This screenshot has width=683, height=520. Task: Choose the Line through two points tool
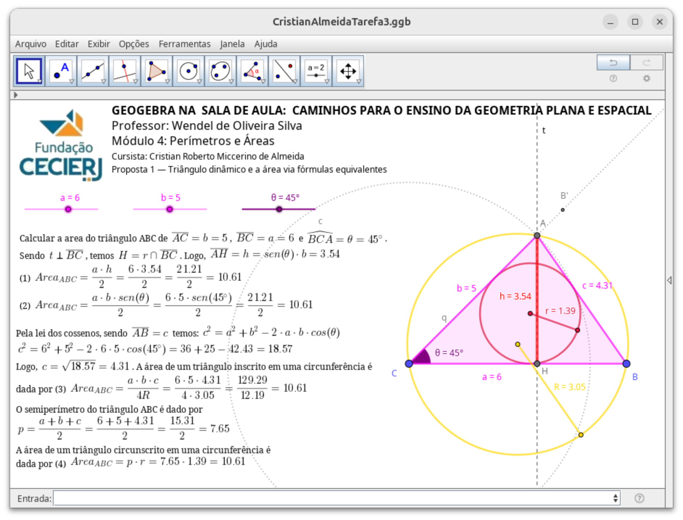pyautogui.click(x=93, y=71)
